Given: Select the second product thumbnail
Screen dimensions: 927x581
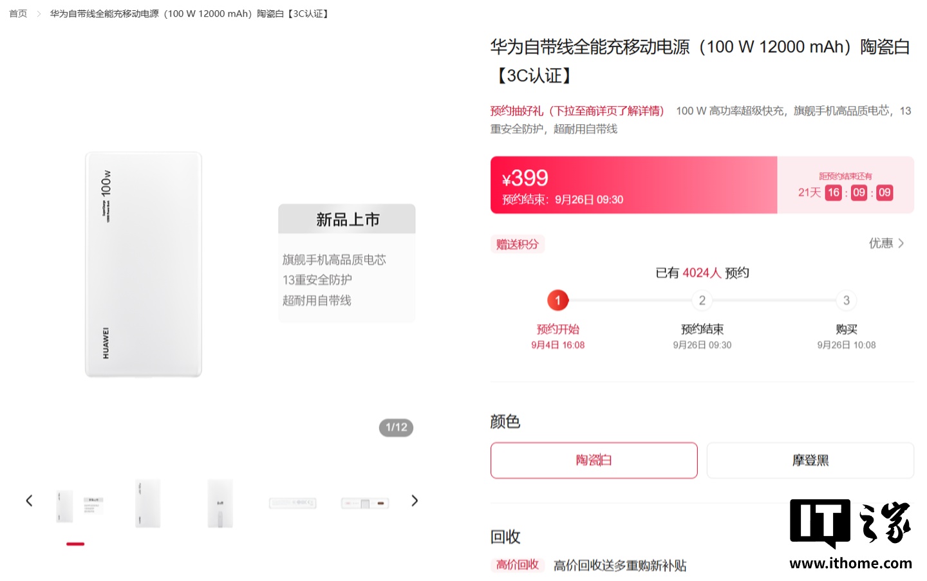Looking at the screenshot, I should point(148,504).
